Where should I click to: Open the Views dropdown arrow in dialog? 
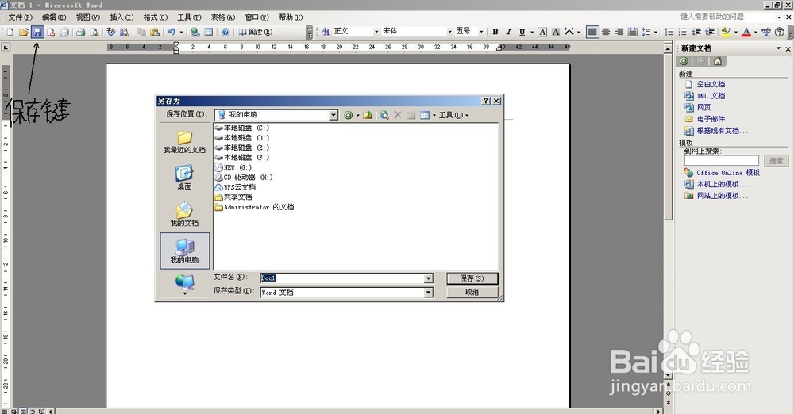click(434, 115)
